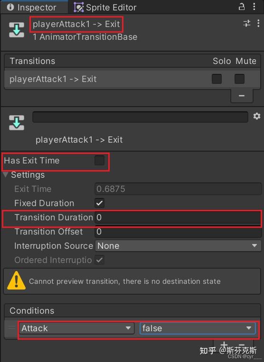This screenshot has width=264, height=362.
Task: Click the transition icon beside name field
Action: 17,123
